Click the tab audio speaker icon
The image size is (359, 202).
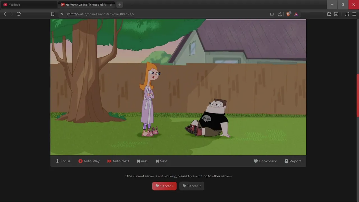(68, 4)
